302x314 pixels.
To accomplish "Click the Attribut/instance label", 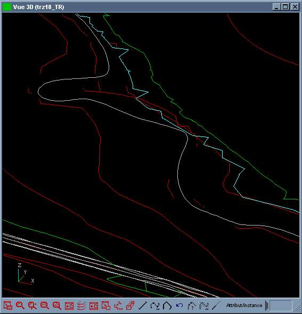I will tap(244, 305).
